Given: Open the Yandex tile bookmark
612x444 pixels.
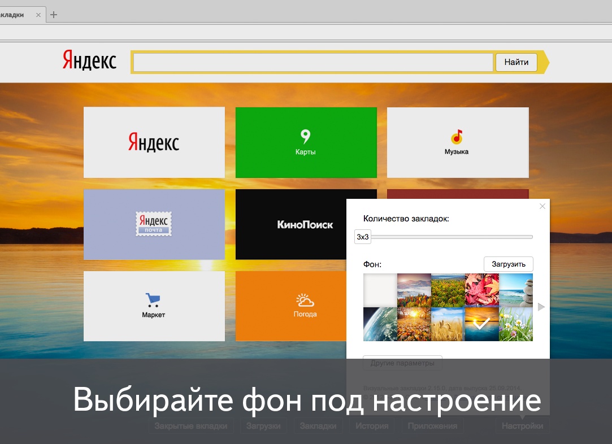Looking at the screenshot, I should 154,142.
